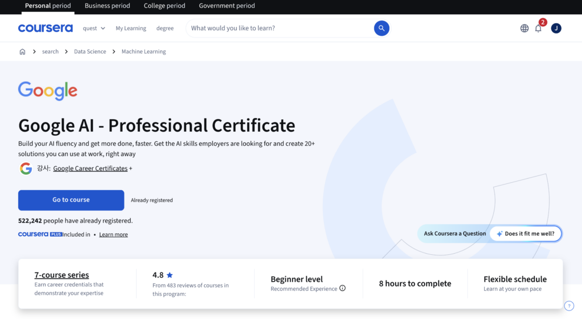Open the J profile avatar
Screen dimensions: 582x319
(x=556, y=28)
